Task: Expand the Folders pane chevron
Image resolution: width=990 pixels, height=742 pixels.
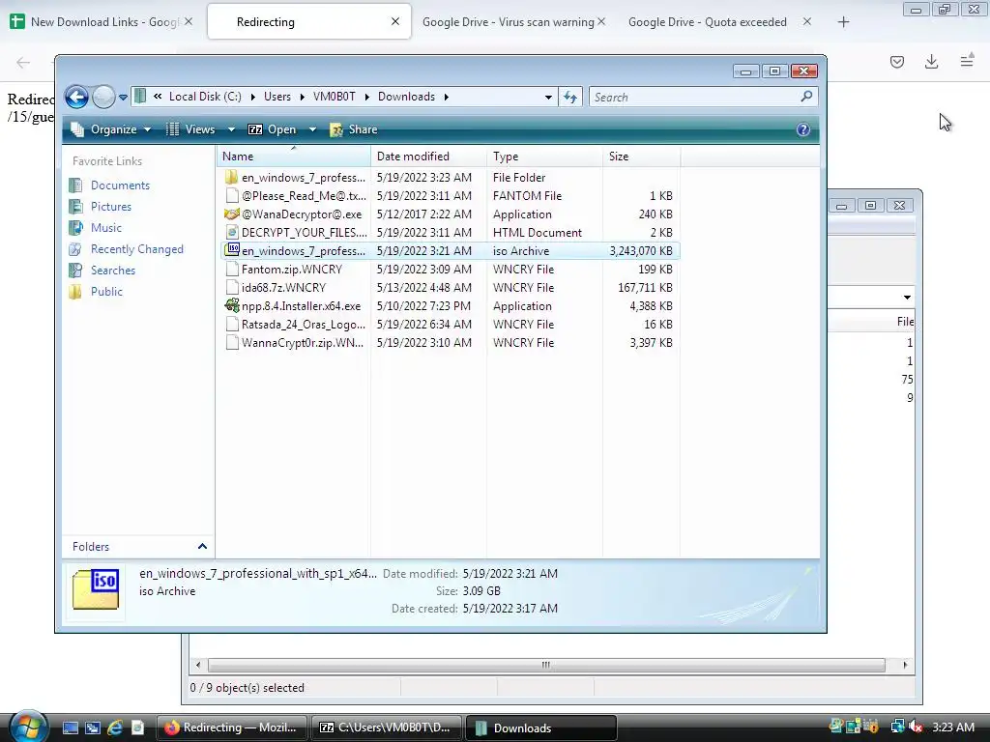Action: [202, 547]
